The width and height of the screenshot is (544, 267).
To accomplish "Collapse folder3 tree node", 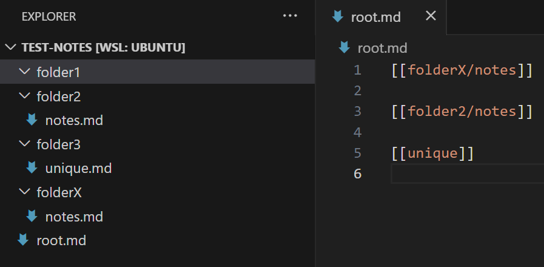I will click(24, 144).
